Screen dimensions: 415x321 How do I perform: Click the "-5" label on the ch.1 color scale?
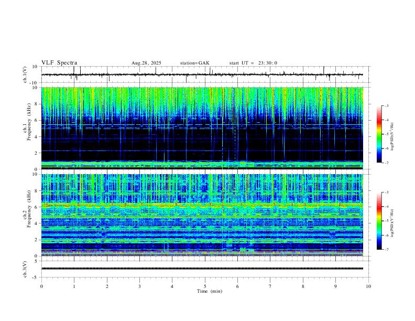click(x=387, y=134)
